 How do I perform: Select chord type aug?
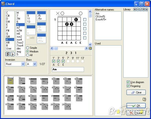pyautogui.click(x=20, y=52)
